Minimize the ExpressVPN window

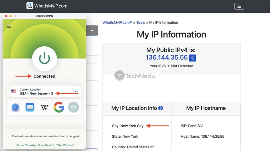[x=11, y=16]
